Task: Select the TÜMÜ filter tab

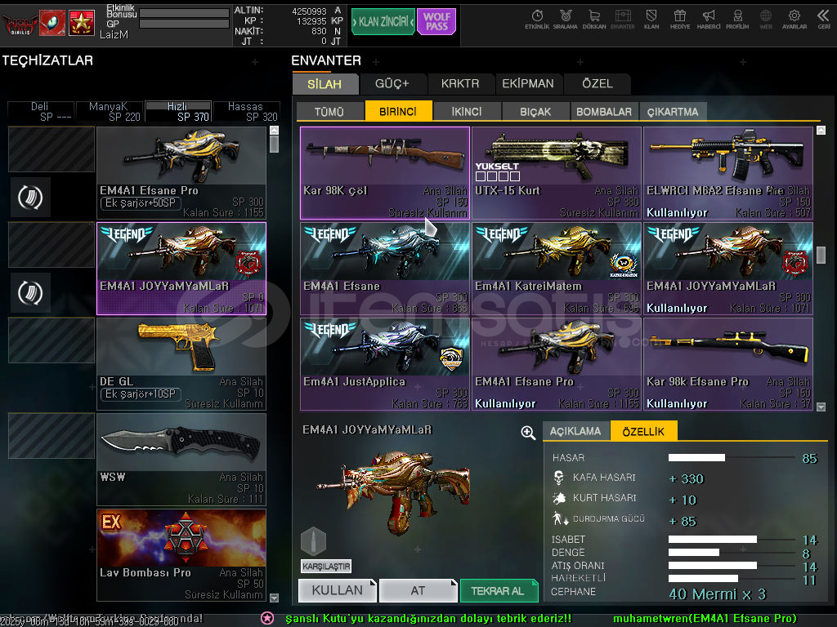Action: (x=329, y=111)
